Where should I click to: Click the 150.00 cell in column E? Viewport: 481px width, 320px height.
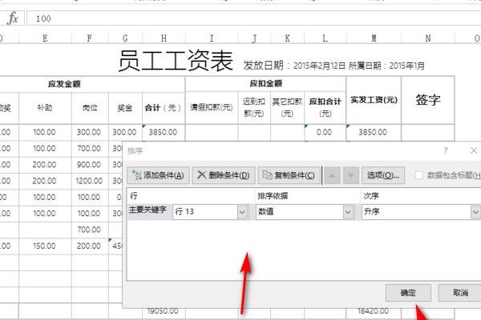point(45,246)
